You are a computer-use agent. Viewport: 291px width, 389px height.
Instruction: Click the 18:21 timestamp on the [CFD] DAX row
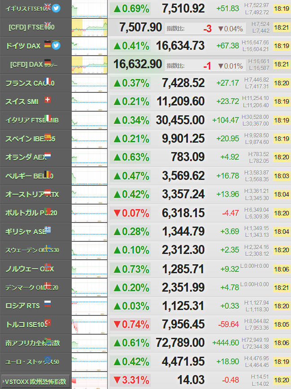[282, 65]
